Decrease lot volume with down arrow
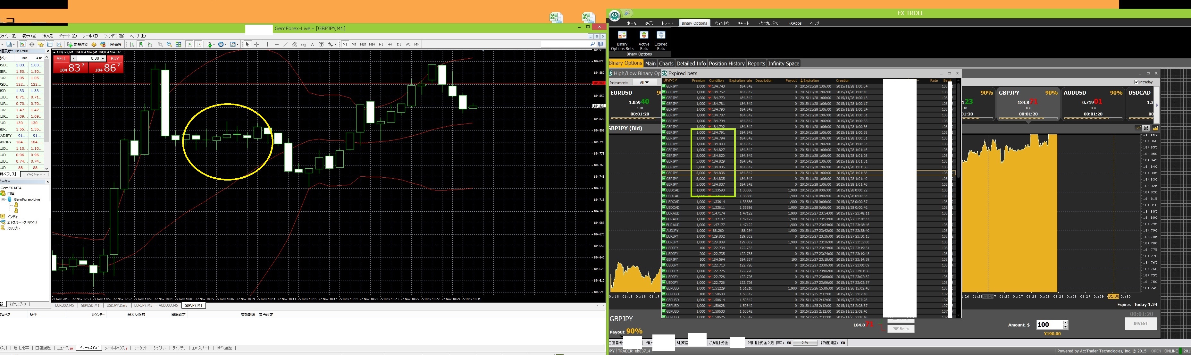 pos(73,59)
